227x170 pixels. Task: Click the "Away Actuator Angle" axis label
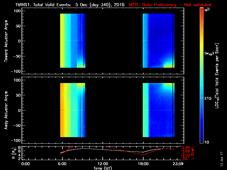tap(5, 110)
